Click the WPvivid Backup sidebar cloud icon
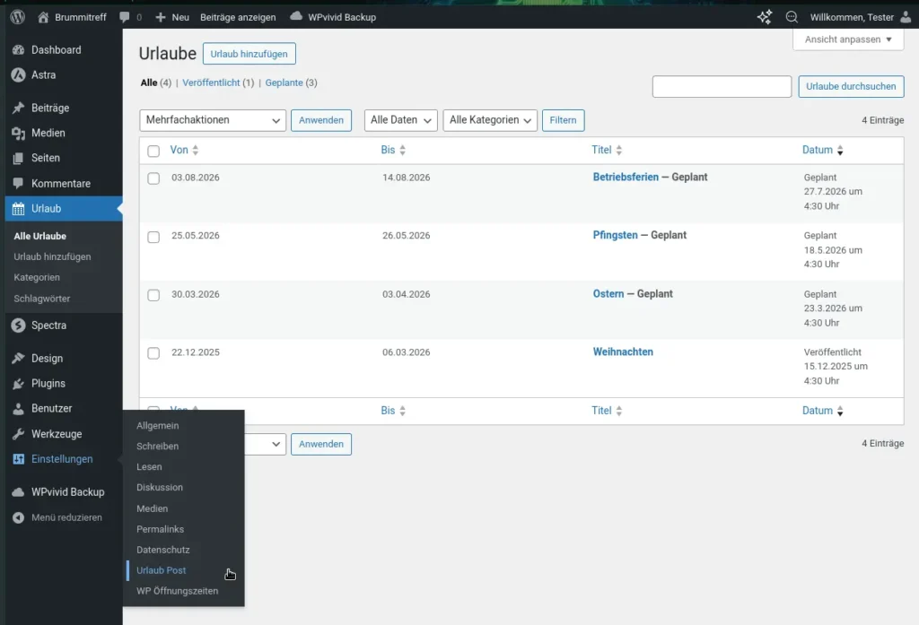Image resolution: width=919 pixels, height=625 pixels. tap(18, 492)
